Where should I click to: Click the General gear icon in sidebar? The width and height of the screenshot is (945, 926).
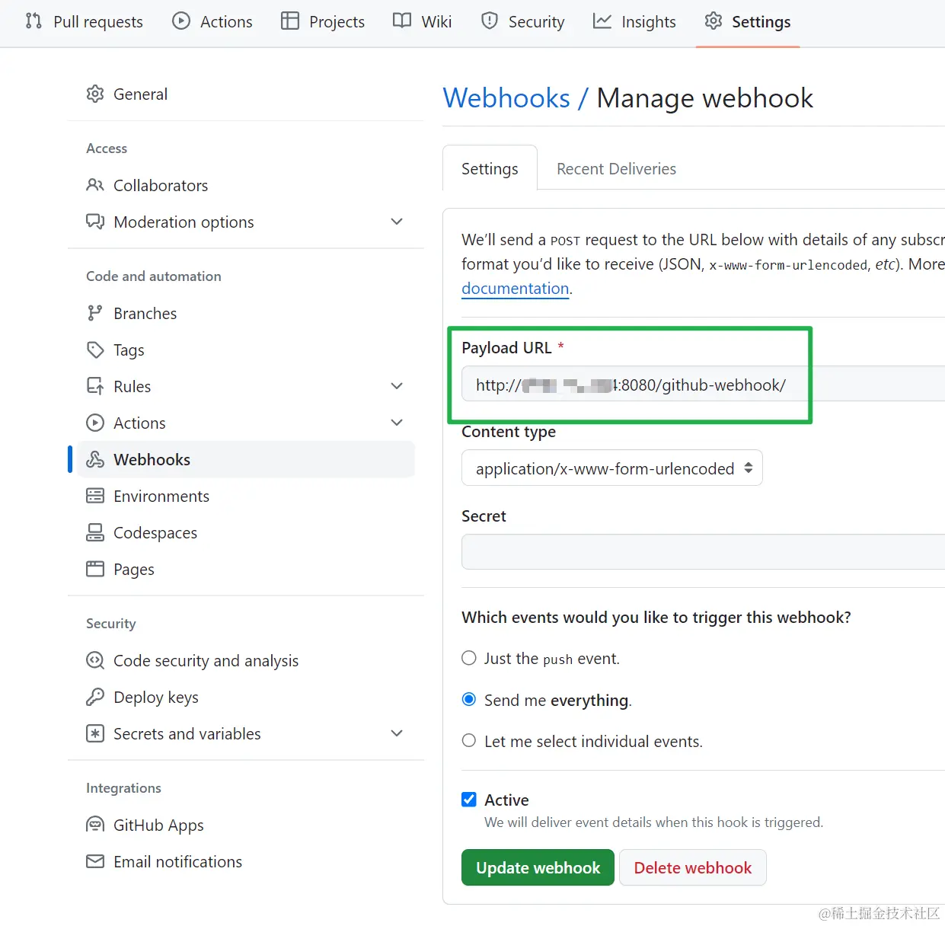pyautogui.click(x=95, y=94)
